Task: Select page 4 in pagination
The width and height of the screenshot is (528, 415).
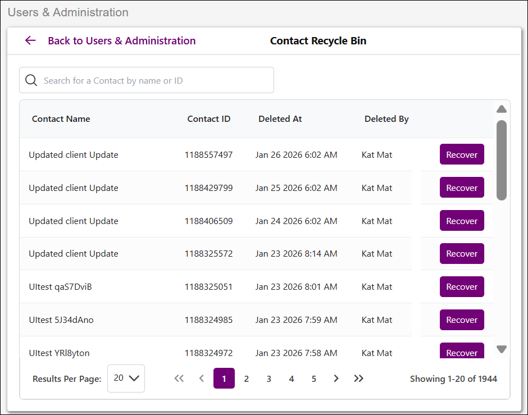Action: coord(292,379)
